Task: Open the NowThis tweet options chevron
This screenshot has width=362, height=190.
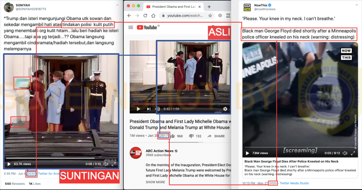Action: coord(356,5)
